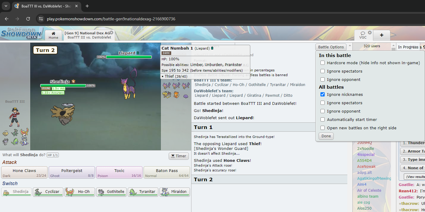425x212 pixels.
Task: Click the Ditto icon in opponent's team tray
Action: pyautogui.click(x=186, y=96)
